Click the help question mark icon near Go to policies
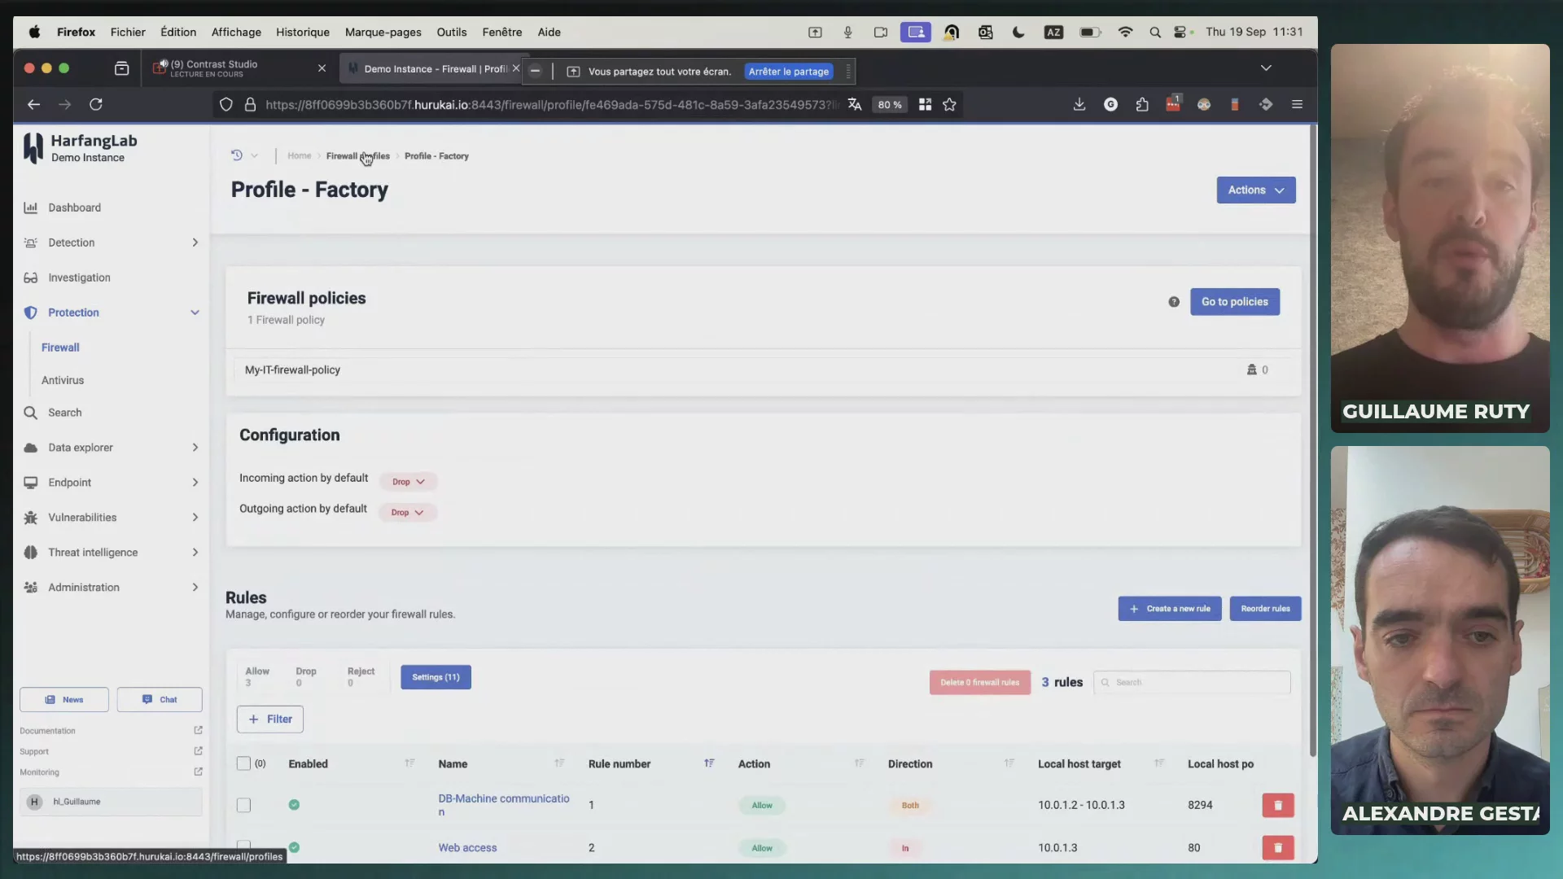The width and height of the screenshot is (1563, 879). point(1174,302)
